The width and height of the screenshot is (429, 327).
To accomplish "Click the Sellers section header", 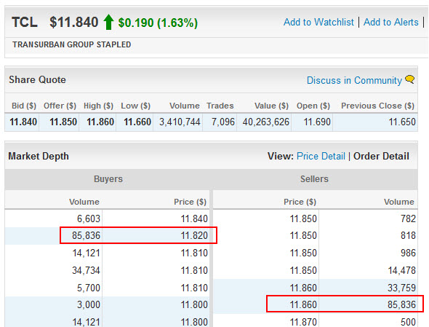I will (314, 179).
